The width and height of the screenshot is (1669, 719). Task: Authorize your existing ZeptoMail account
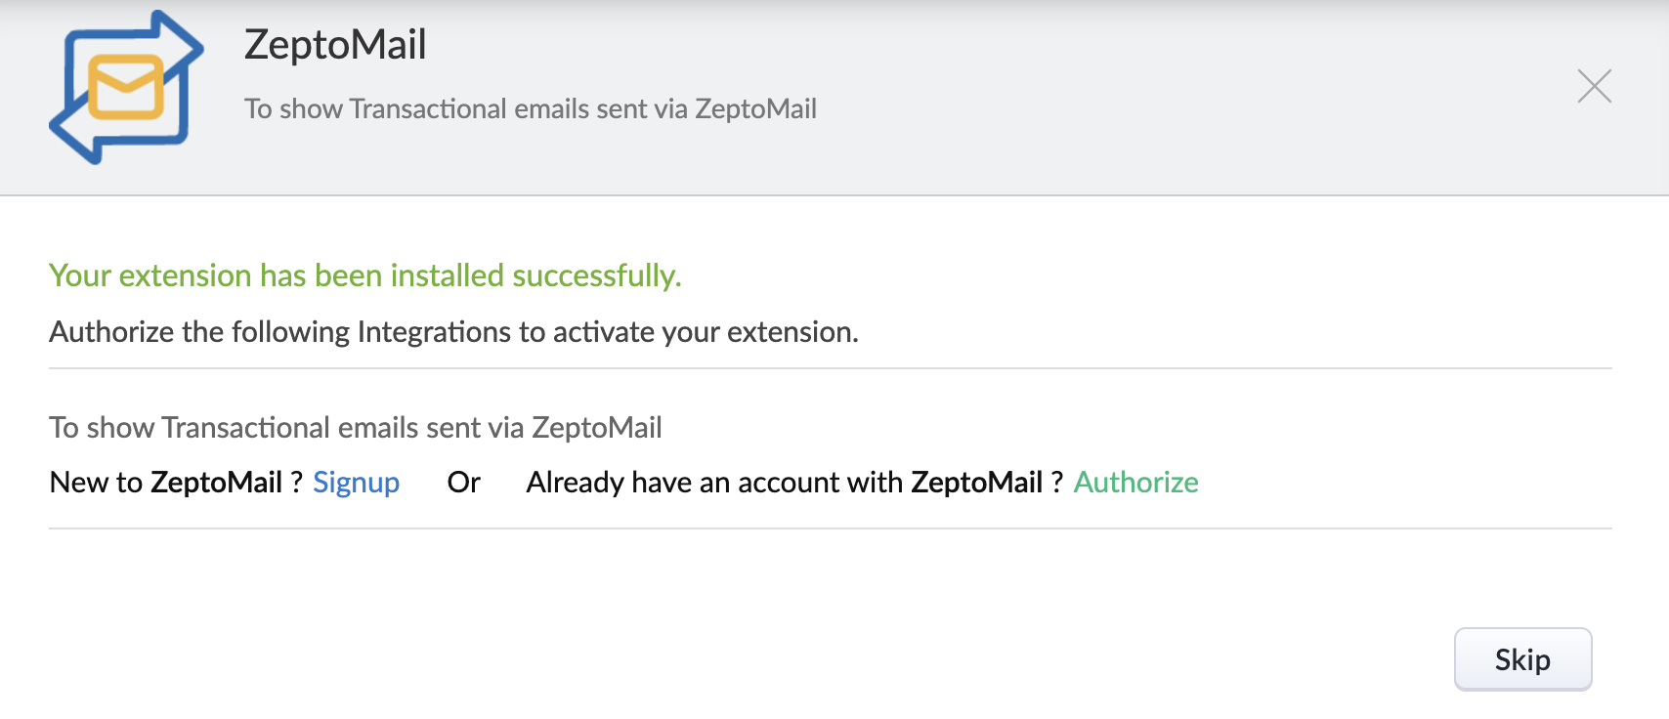click(1135, 483)
